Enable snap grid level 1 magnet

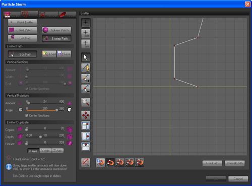click(x=110, y=163)
